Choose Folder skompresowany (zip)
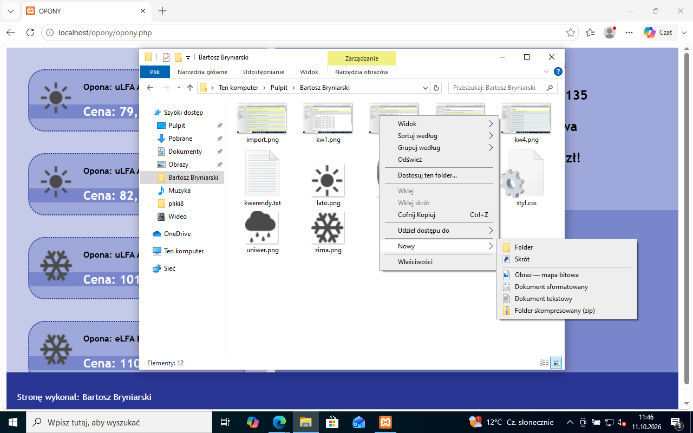This screenshot has width=693, height=433. (x=566, y=311)
